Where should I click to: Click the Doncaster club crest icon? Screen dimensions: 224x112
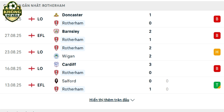pyautogui.click(x=56, y=15)
